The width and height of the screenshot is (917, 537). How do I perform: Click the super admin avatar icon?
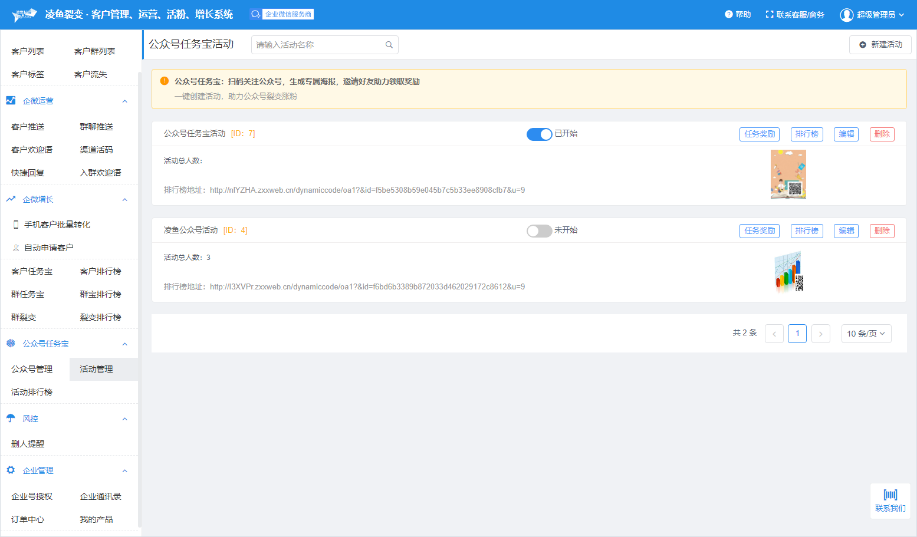[x=846, y=15]
